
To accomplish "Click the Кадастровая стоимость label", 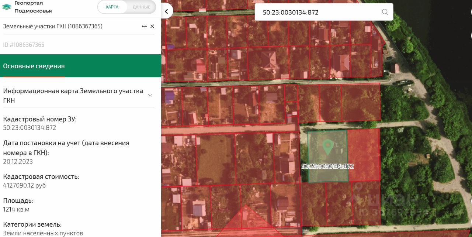I will click(x=41, y=176).
